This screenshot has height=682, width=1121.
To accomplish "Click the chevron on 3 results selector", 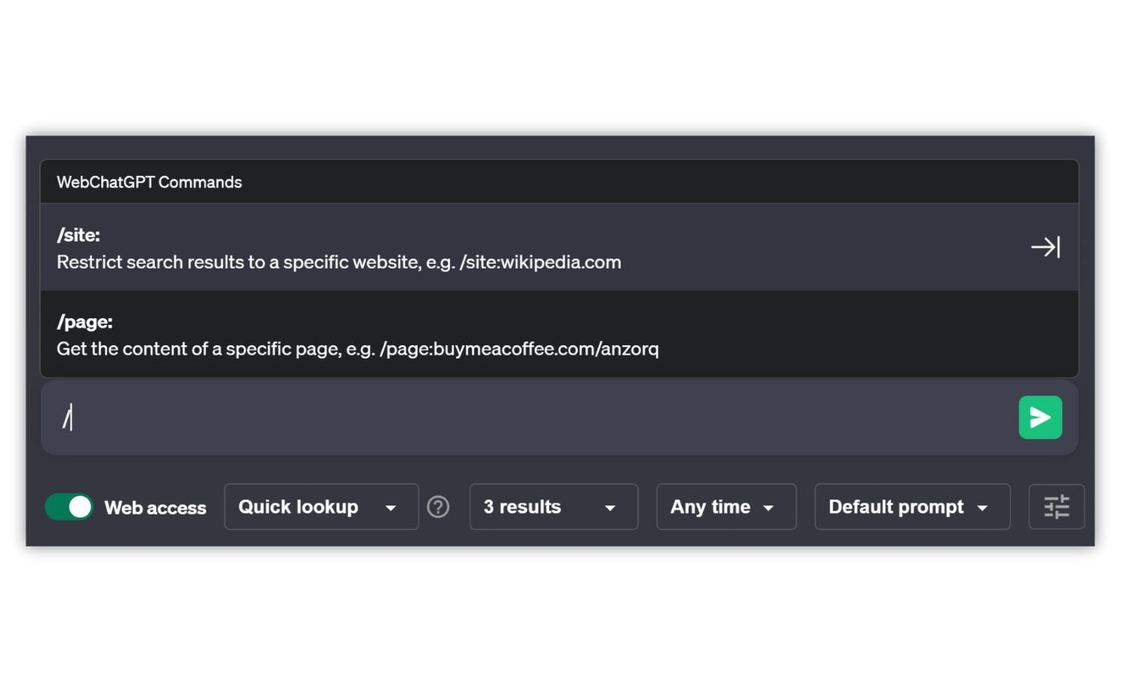I will (610, 507).
